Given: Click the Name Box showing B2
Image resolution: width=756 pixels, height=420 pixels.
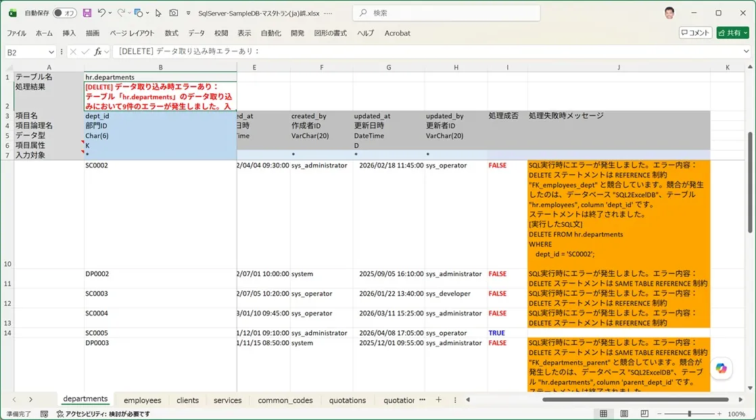Looking at the screenshot, I should [x=26, y=52].
